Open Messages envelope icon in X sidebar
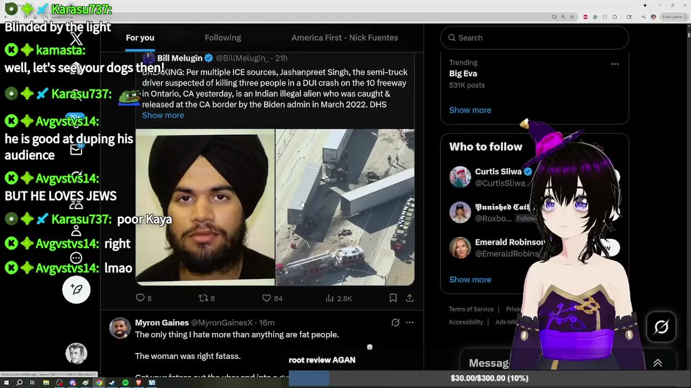 click(x=76, y=150)
